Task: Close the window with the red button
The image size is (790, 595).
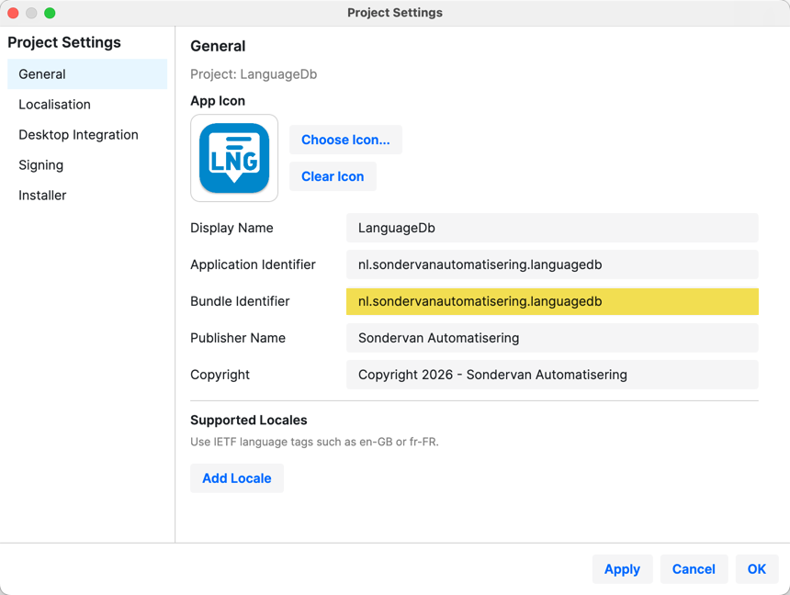Action: [x=13, y=13]
